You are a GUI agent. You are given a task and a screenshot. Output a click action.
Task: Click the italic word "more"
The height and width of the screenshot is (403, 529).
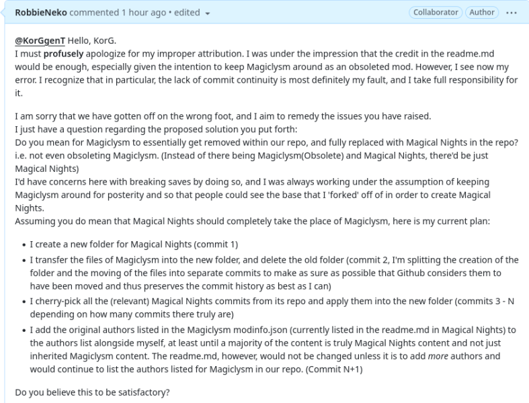click(x=438, y=356)
